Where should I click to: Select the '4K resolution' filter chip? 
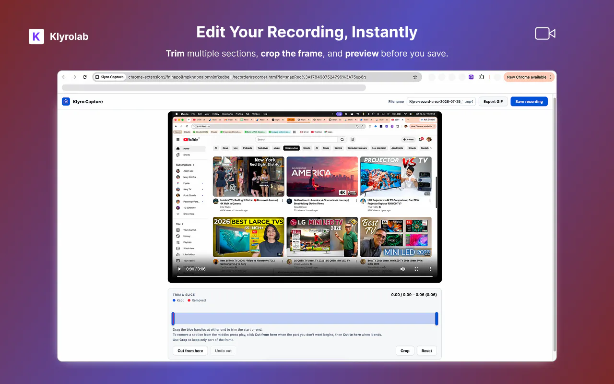291,148
